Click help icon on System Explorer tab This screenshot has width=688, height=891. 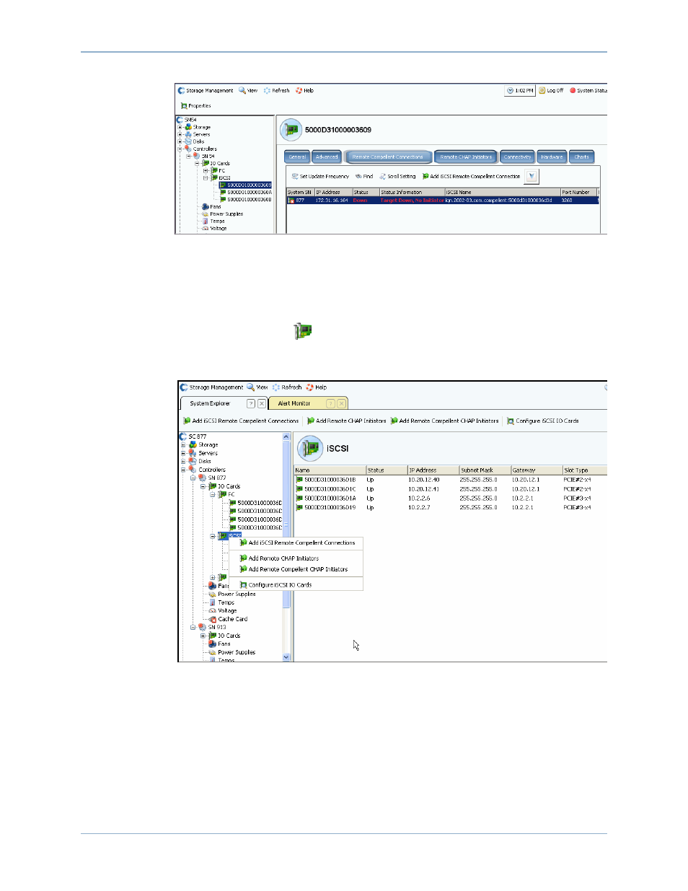point(251,404)
